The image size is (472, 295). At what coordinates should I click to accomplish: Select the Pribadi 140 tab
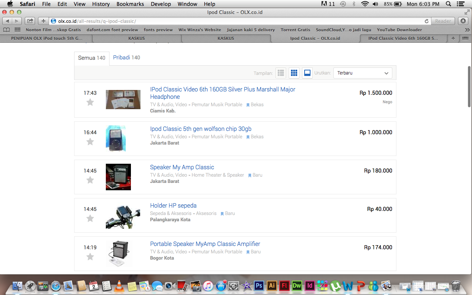click(126, 58)
